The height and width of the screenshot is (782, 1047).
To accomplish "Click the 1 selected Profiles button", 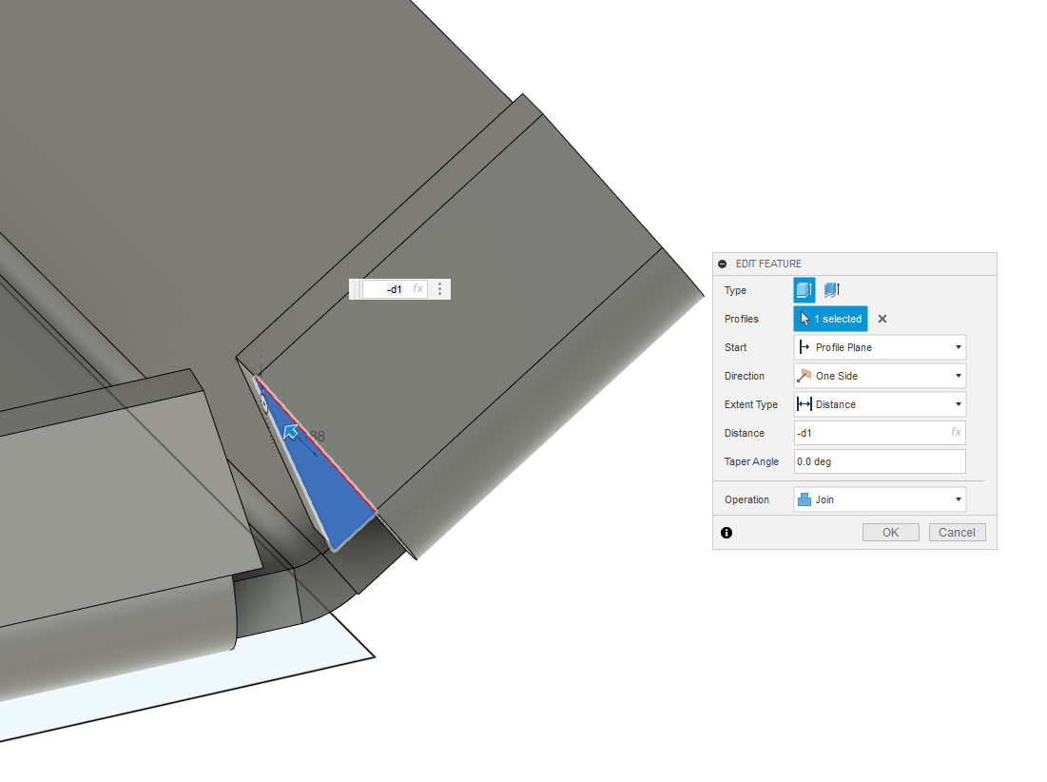I will pos(829,318).
